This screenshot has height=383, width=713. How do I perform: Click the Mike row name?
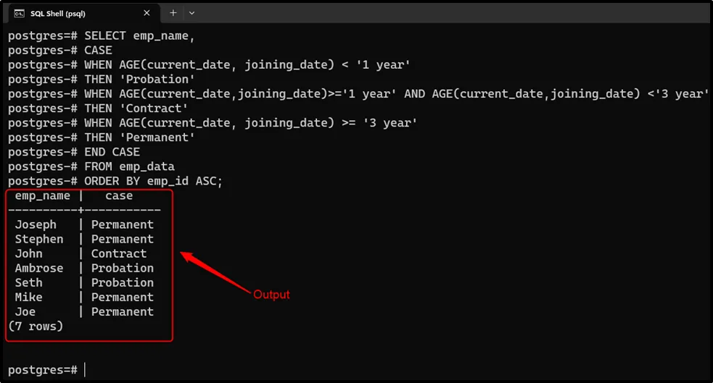coord(28,297)
